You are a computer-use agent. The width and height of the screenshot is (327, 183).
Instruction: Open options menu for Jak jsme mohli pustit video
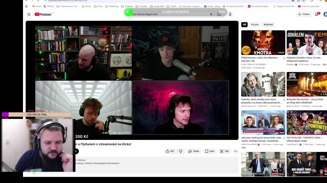point(284,138)
